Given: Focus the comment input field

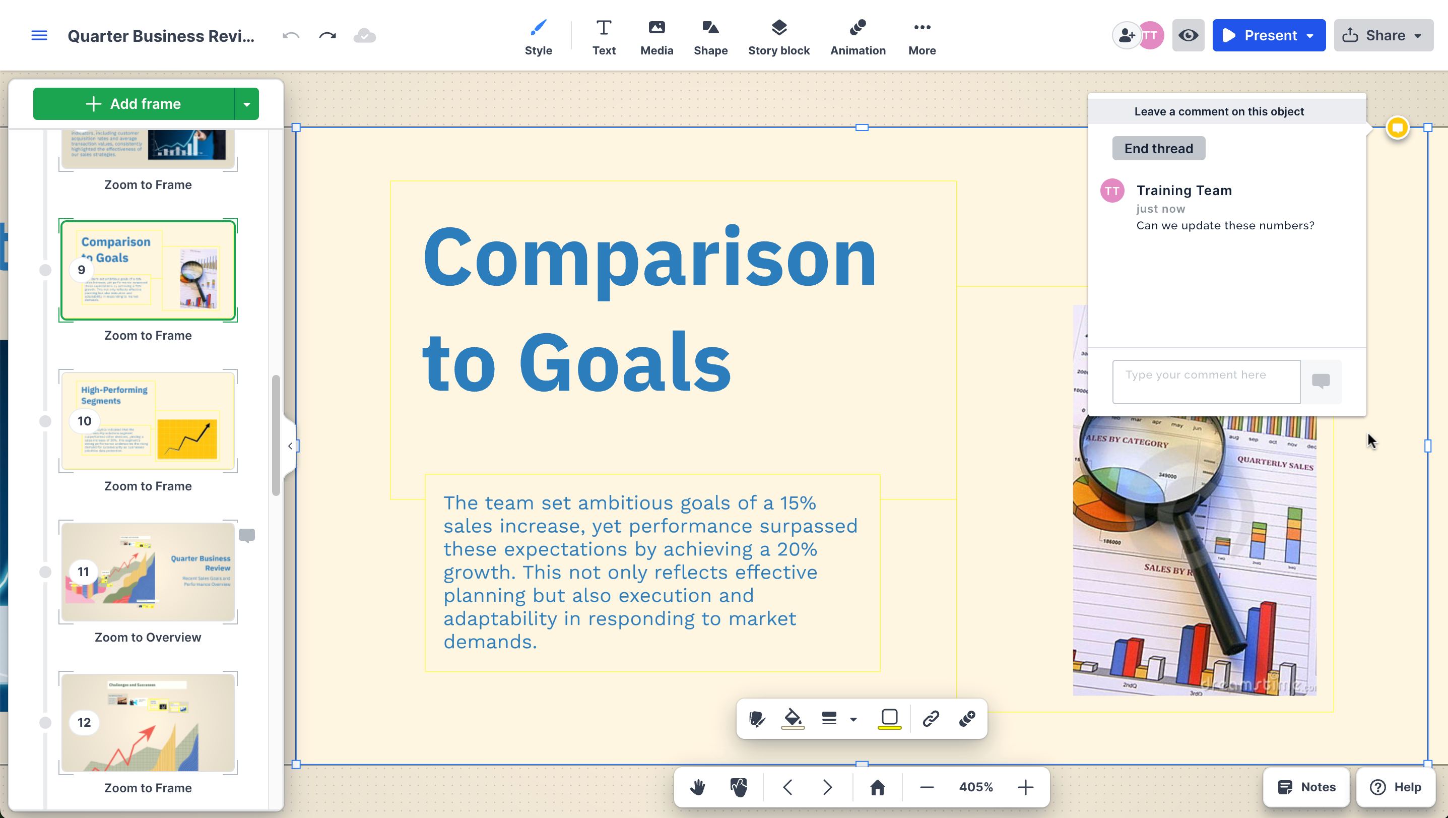Looking at the screenshot, I should (x=1206, y=382).
